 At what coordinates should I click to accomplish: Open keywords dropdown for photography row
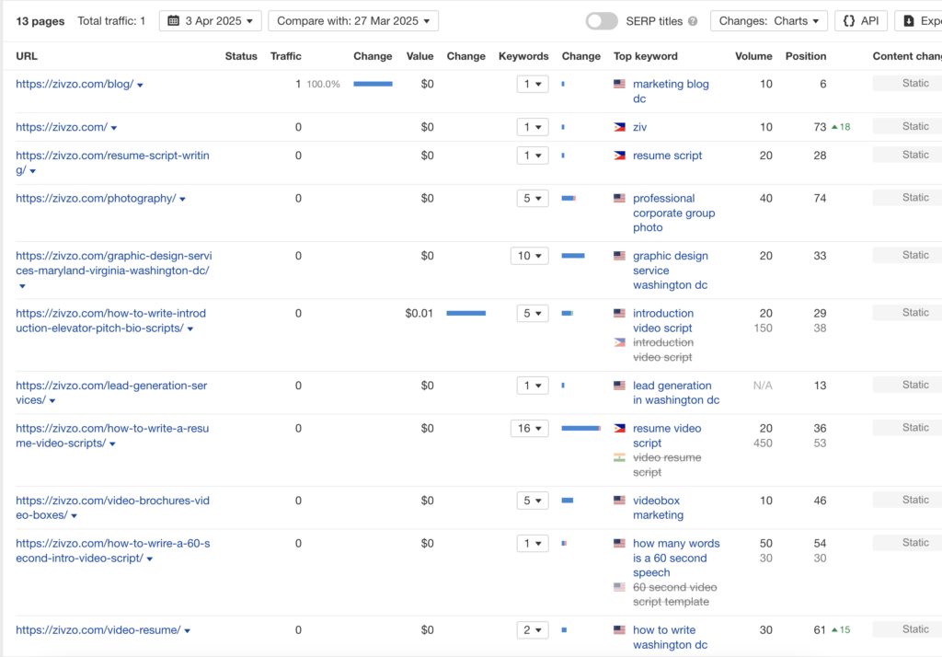533,199
